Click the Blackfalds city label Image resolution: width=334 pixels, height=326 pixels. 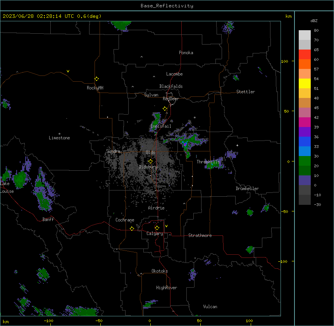171,86
